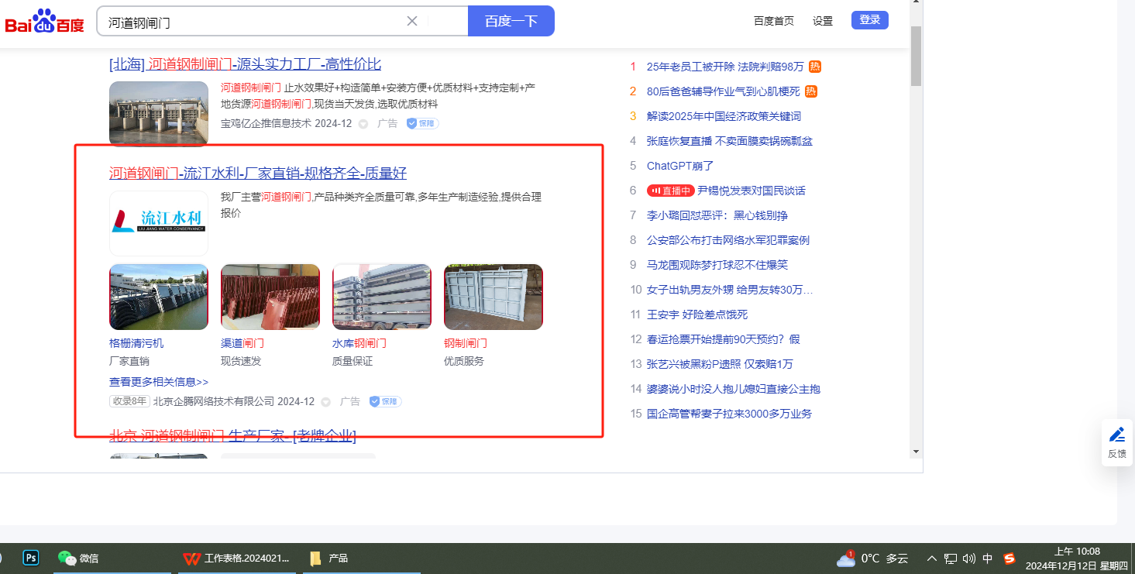Show hidden tray icons with the chevron
This screenshot has width=1135, height=574.
[932, 558]
